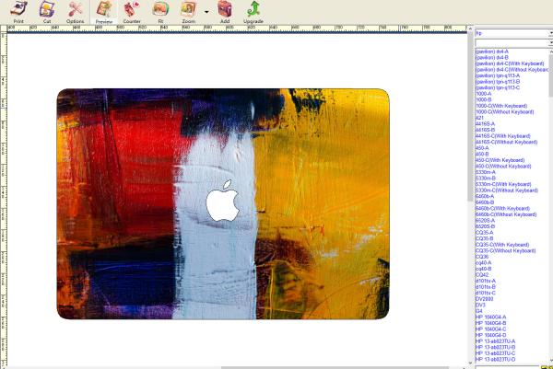Select model (pavilion) dv4-A
The image size is (553, 369).
pyautogui.click(x=492, y=52)
